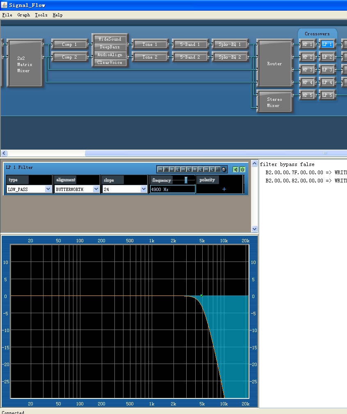Select the HP 1 crossover block
Screen dimensions: 347x414
tap(307, 44)
